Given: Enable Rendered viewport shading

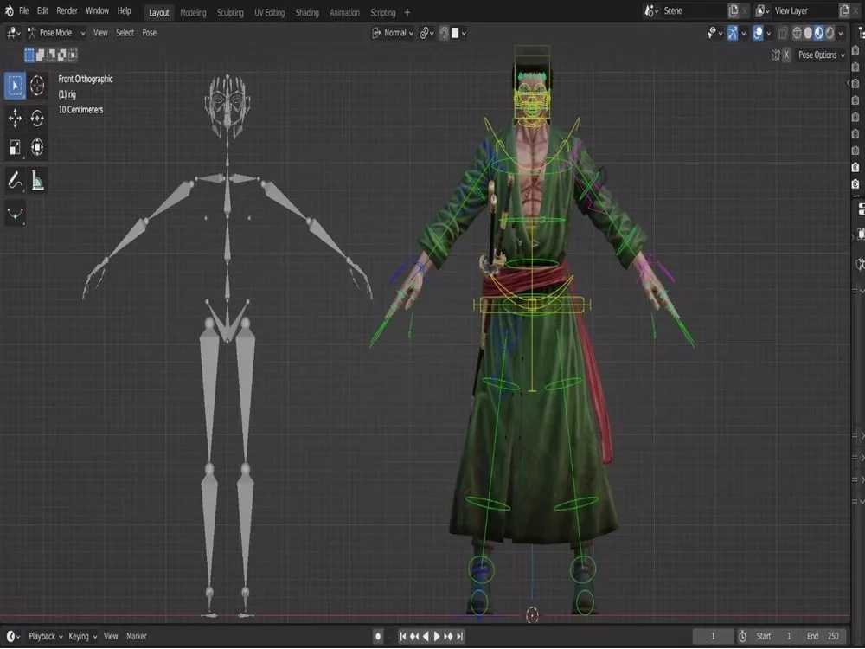Looking at the screenshot, I should coord(830,33).
